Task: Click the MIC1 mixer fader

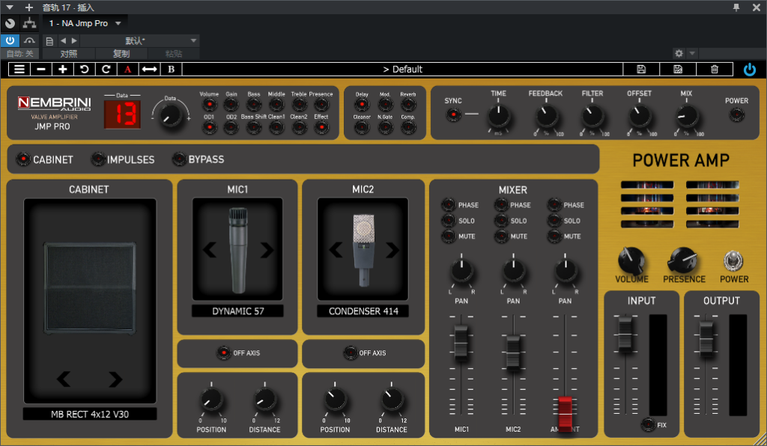Action: 461,343
